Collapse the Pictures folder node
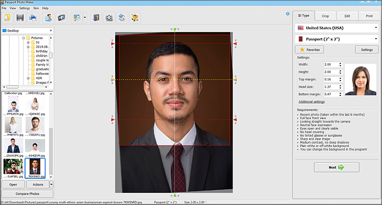The height and width of the screenshot is (205, 382). coord(23,38)
